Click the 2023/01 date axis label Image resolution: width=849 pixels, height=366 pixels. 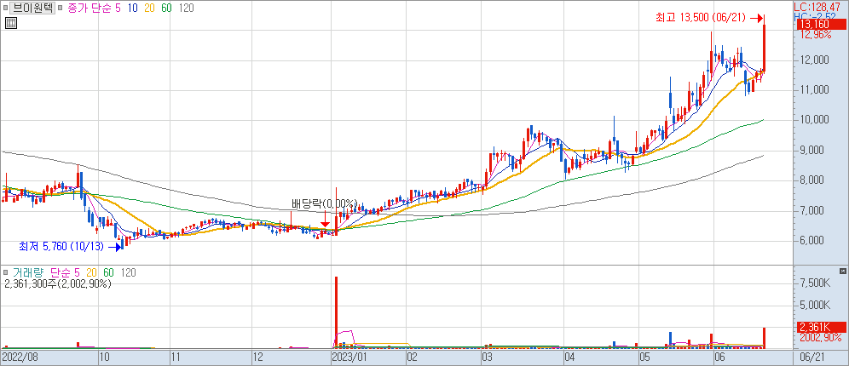349,357
